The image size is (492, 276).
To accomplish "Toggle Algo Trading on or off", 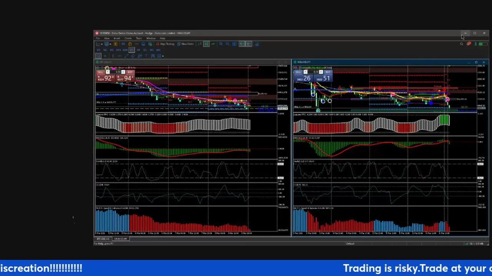I will [165, 44].
